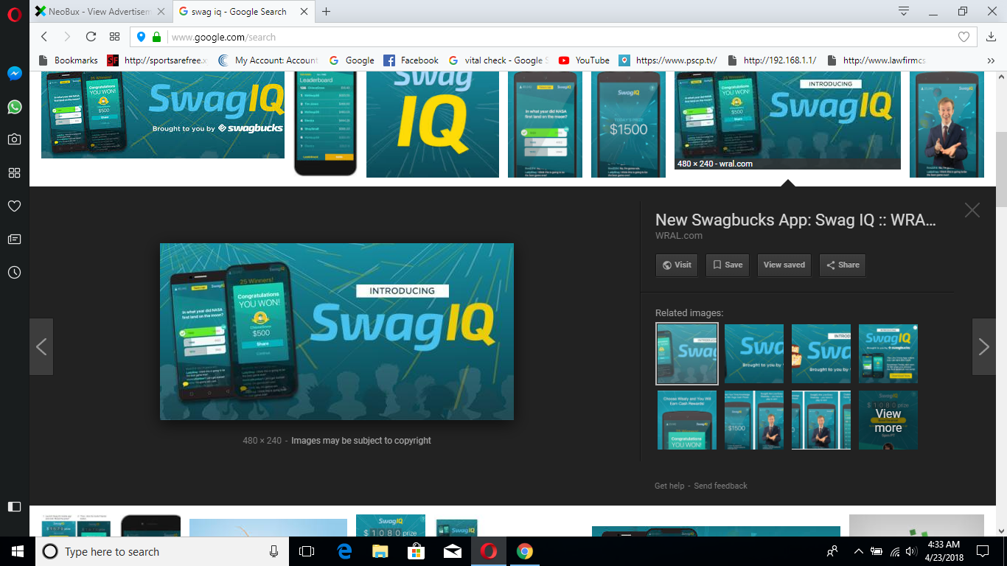Click the Get help link
1007x566 pixels.
point(669,486)
